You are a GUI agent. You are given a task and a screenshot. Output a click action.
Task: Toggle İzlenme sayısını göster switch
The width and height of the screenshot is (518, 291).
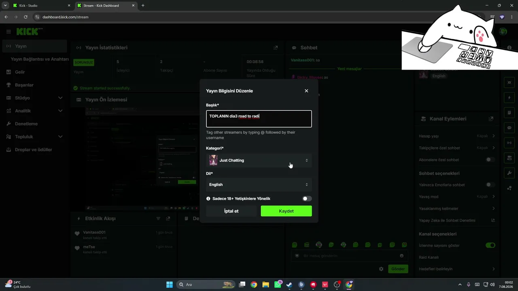pyautogui.click(x=490, y=245)
